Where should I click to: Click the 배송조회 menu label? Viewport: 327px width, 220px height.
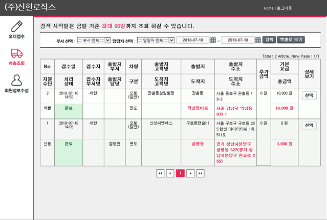pos(16,63)
